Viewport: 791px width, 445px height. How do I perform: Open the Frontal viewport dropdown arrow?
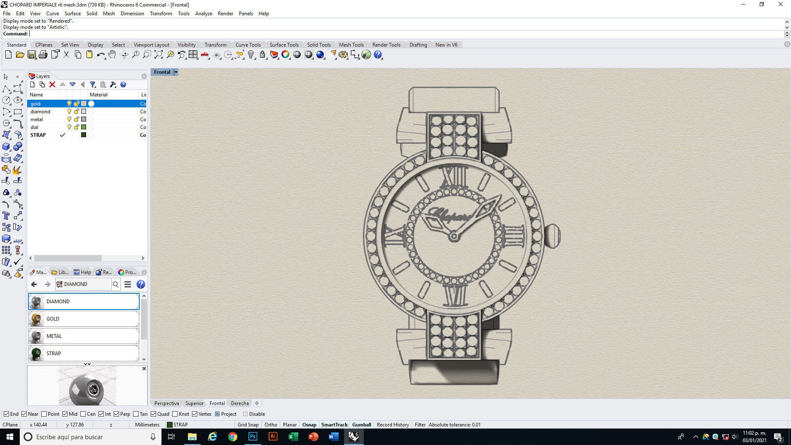[x=176, y=72]
